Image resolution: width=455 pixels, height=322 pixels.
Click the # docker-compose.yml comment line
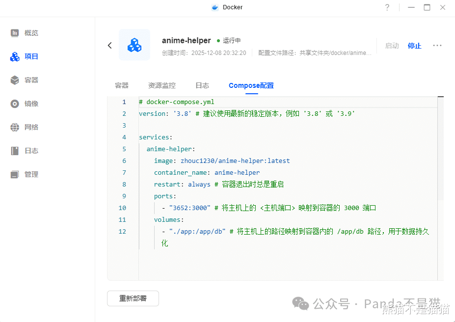[x=176, y=102]
